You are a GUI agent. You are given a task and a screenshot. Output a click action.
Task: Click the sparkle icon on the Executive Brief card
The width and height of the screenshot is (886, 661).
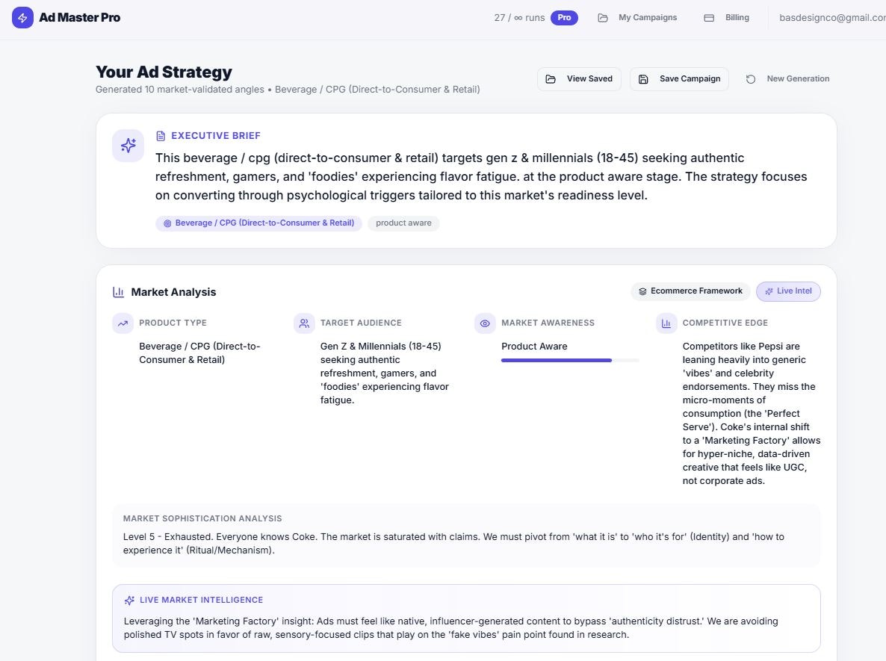[128, 146]
